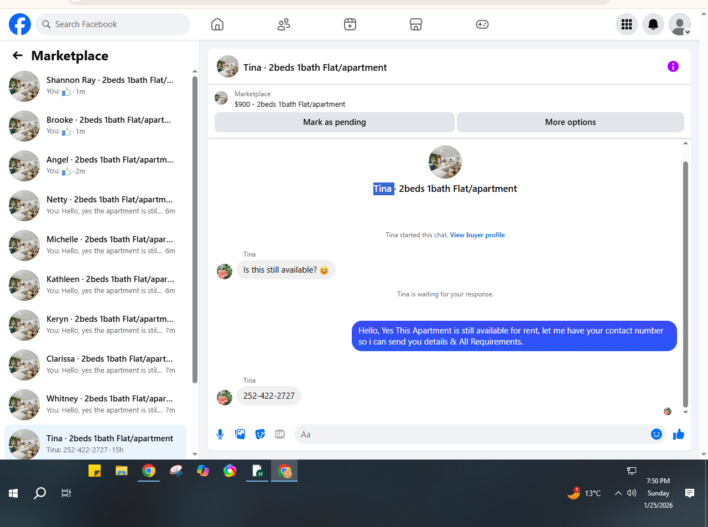
Task: Open Copilot from the taskbar
Action: pyautogui.click(x=203, y=471)
